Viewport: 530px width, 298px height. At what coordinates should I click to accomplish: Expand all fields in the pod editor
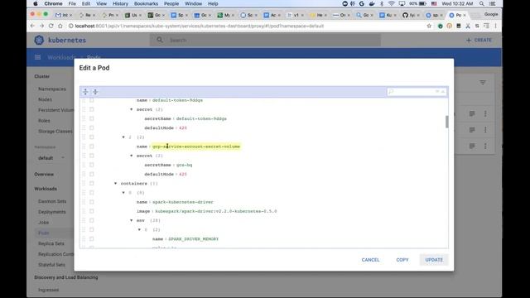[85, 92]
